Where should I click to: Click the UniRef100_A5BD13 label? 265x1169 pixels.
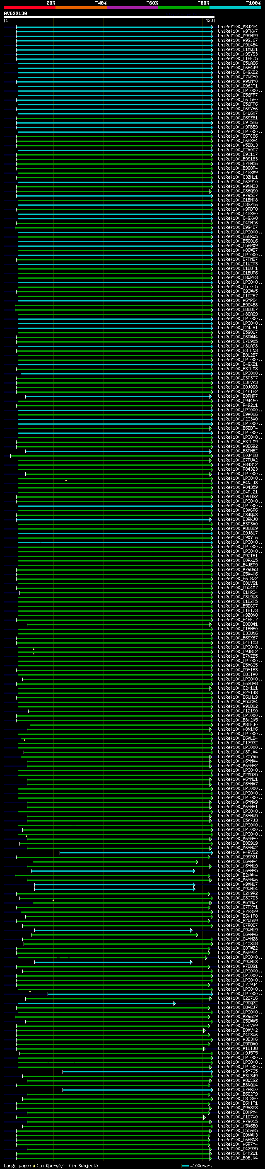pyautogui.click(x=238, y=145)
